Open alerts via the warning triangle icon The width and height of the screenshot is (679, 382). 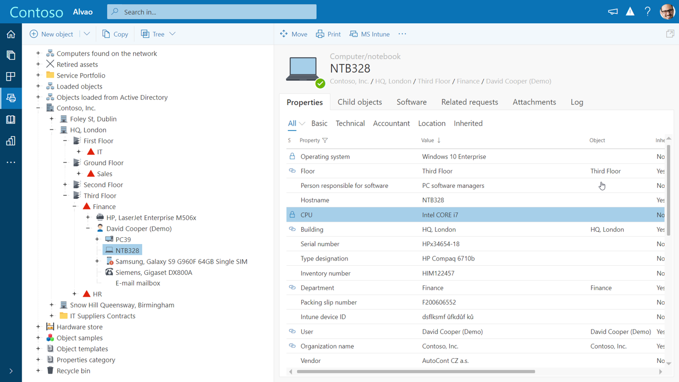coord(630,11)
